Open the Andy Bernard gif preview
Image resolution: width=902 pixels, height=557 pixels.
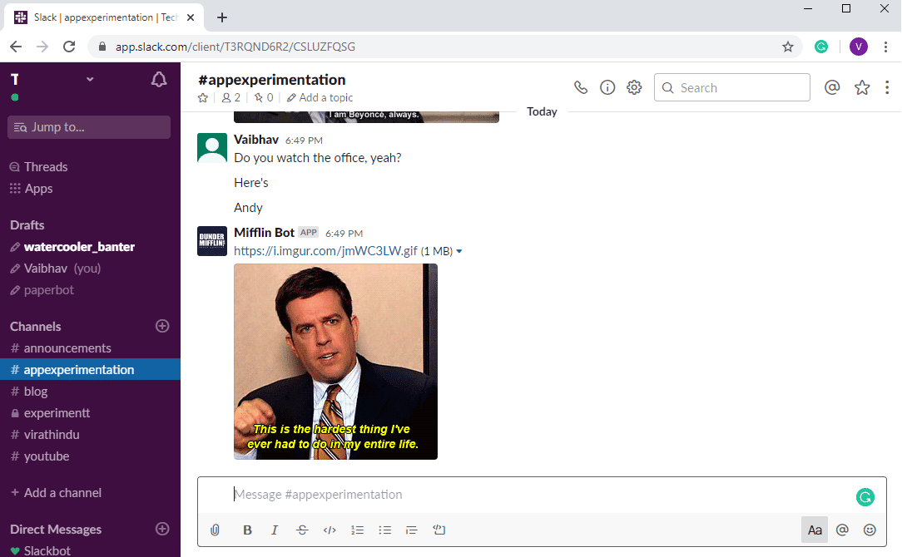[335, 362]
